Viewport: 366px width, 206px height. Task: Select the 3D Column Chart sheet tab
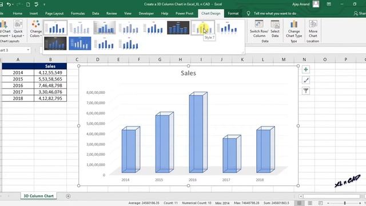point(38,196)
